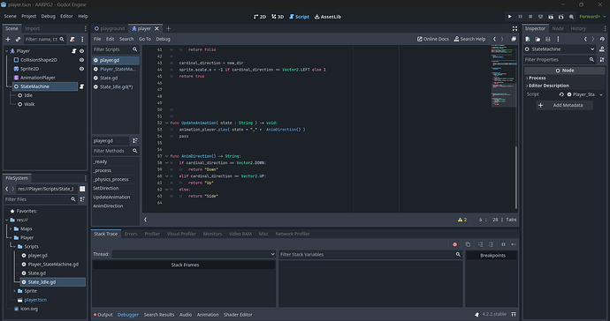
Task: Toggle the alphabetical method sort icon
Action: pyautogui.click(x=135, y=141)
